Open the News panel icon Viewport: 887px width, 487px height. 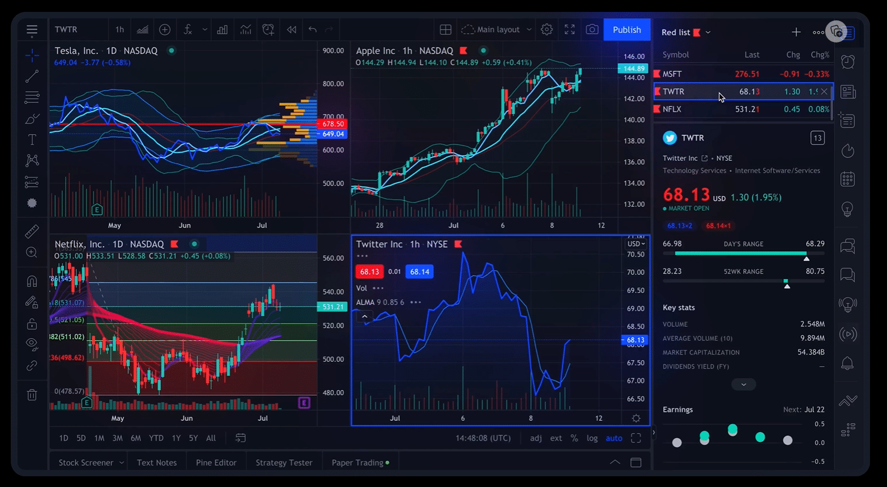pyautogui.click(x=847, y=91)
